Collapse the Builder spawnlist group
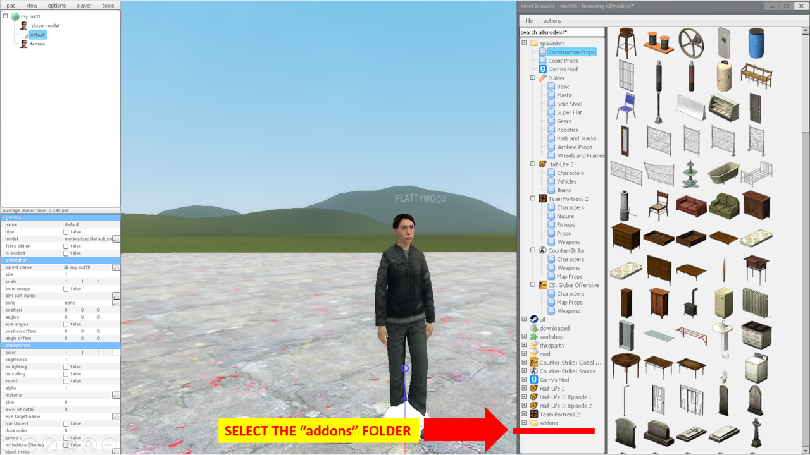Image resolution: width=810 pixels, height=455 pixels. click(533, 78)
